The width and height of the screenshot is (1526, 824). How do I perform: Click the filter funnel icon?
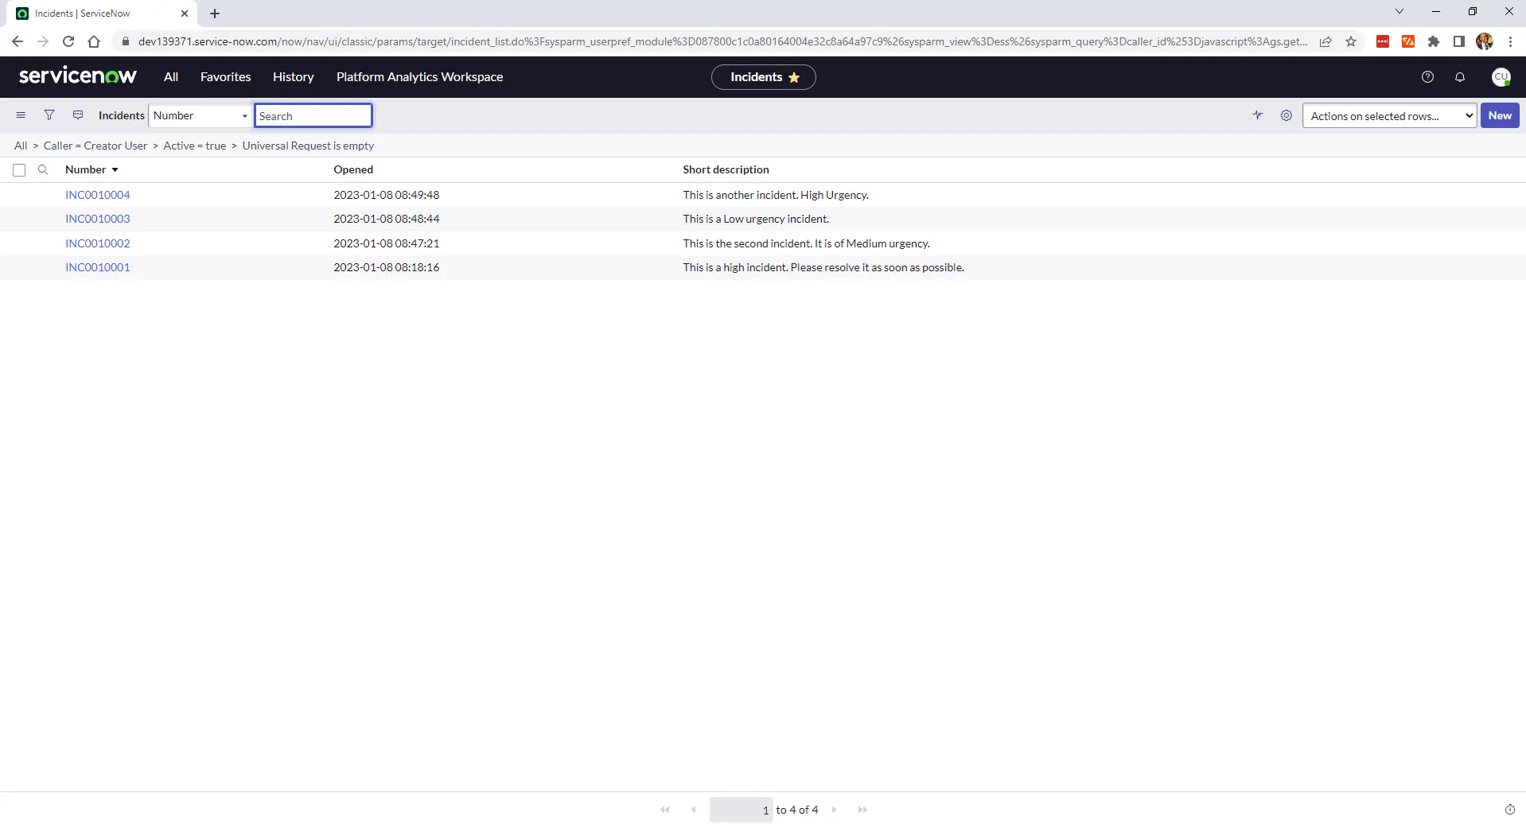[49, 115]
